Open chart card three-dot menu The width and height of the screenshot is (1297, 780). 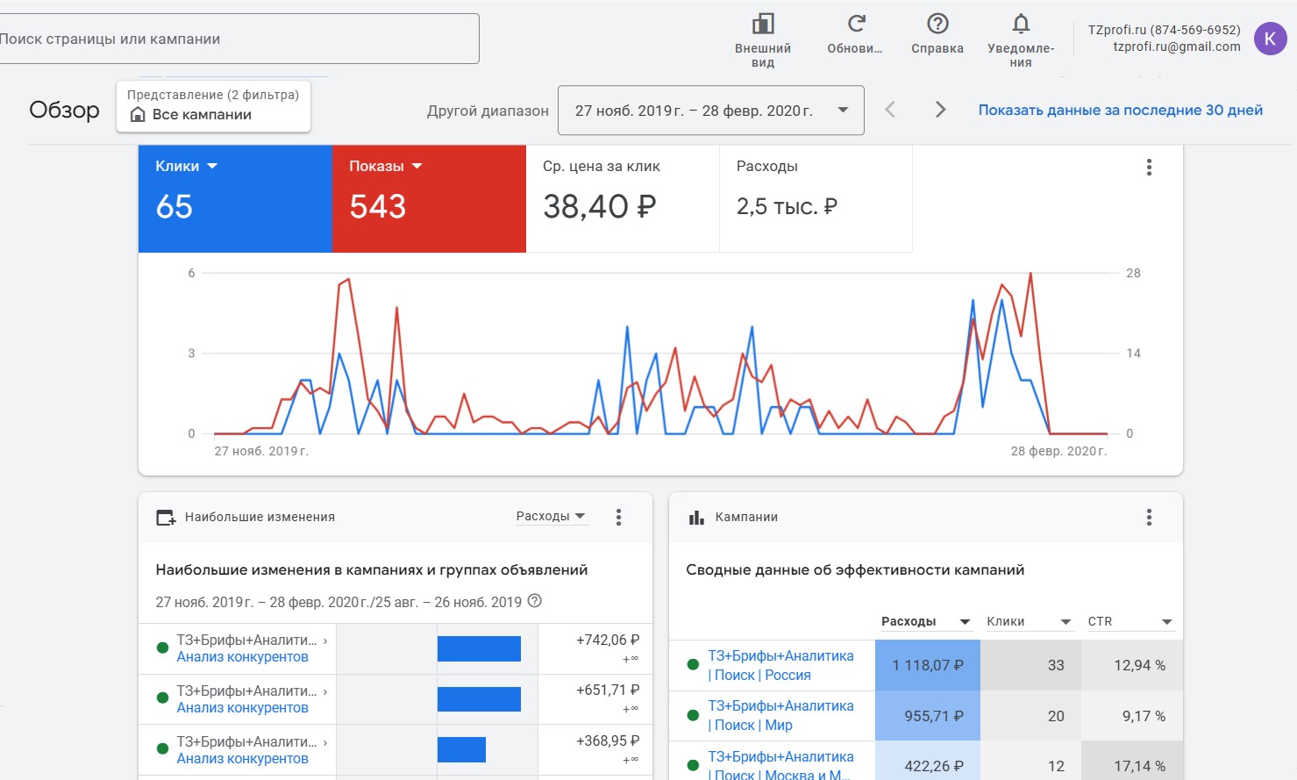tap(1149, 168)
